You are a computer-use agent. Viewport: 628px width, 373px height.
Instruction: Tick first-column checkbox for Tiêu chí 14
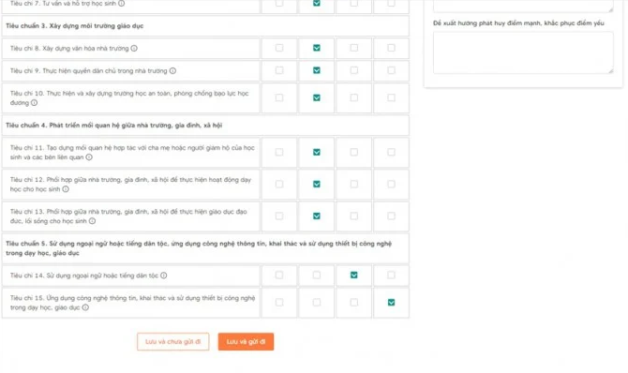[x=279, y=275]
